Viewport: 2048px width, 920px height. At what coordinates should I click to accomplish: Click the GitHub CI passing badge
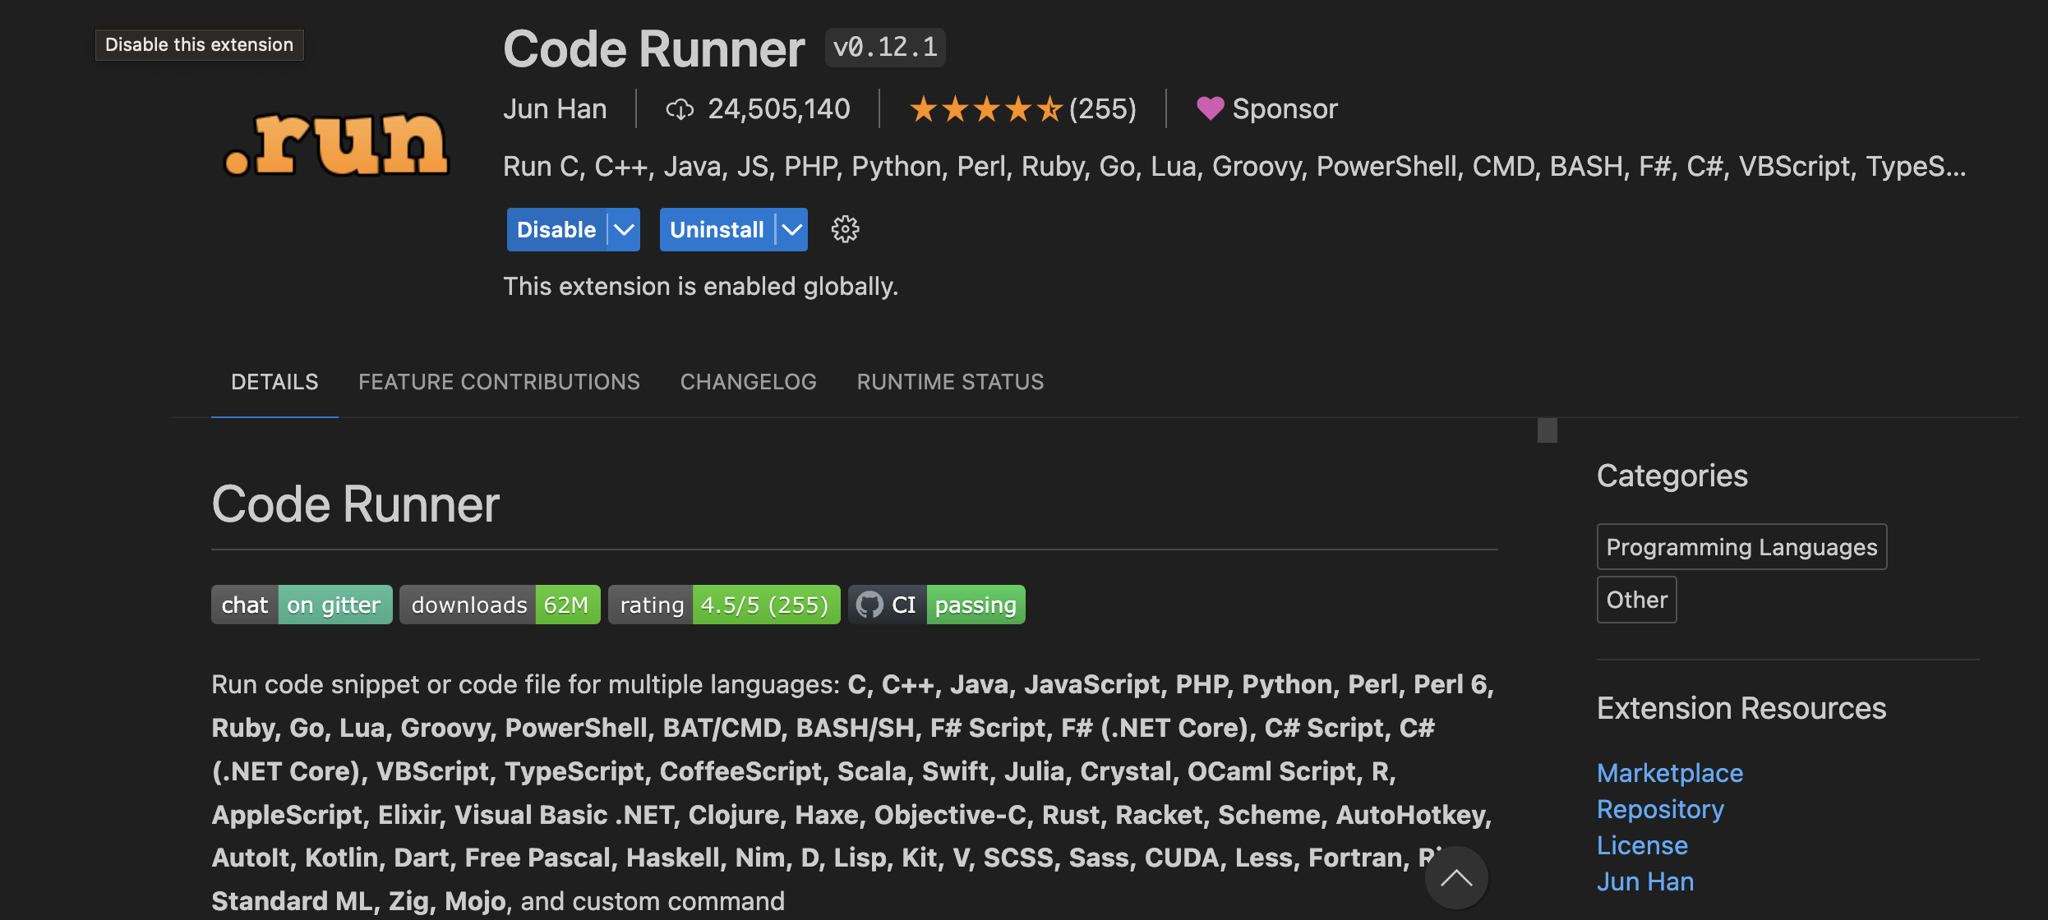pos(936,605)
